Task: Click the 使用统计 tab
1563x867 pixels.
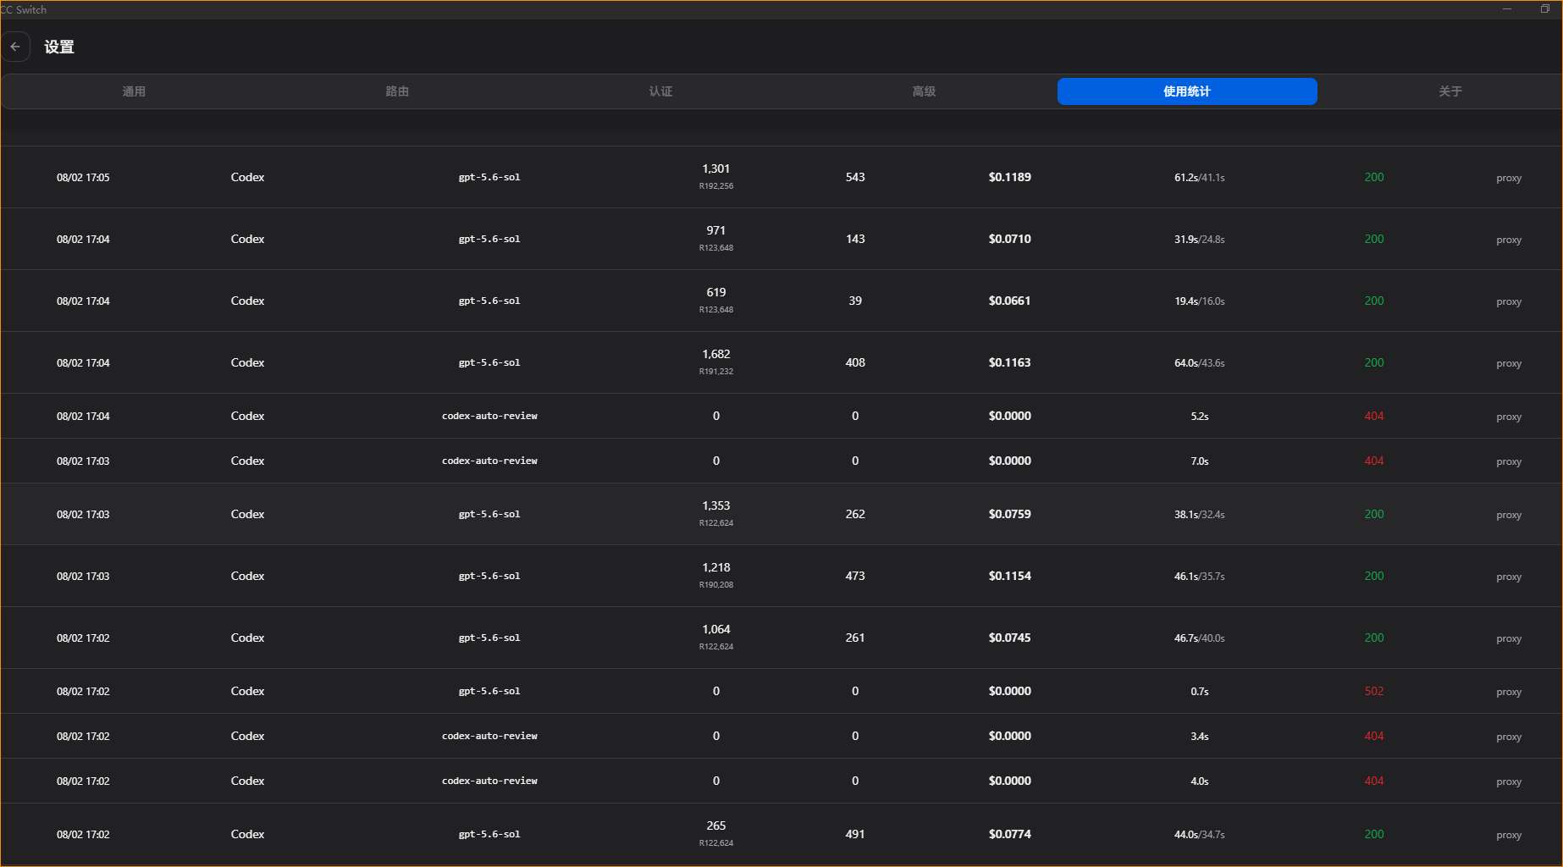Action: pos(1187,91)
